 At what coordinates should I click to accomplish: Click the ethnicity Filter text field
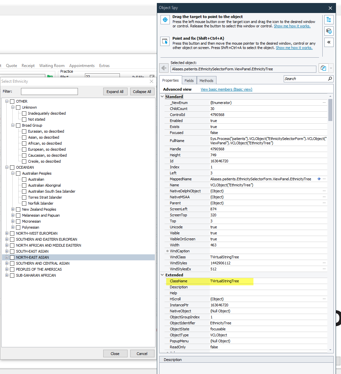(49, 92)
